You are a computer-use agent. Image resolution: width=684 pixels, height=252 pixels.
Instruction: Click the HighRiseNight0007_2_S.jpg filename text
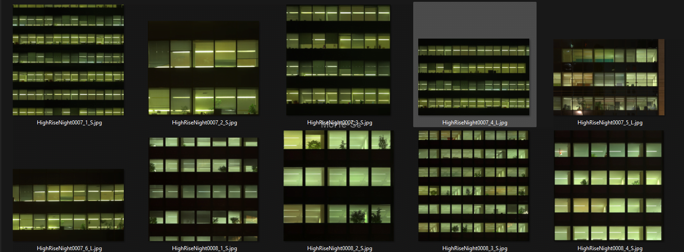tap(204, 123)
